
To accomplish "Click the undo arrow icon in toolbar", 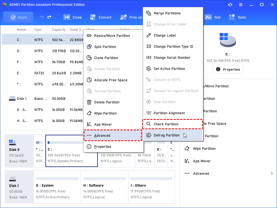I will 42,17.
